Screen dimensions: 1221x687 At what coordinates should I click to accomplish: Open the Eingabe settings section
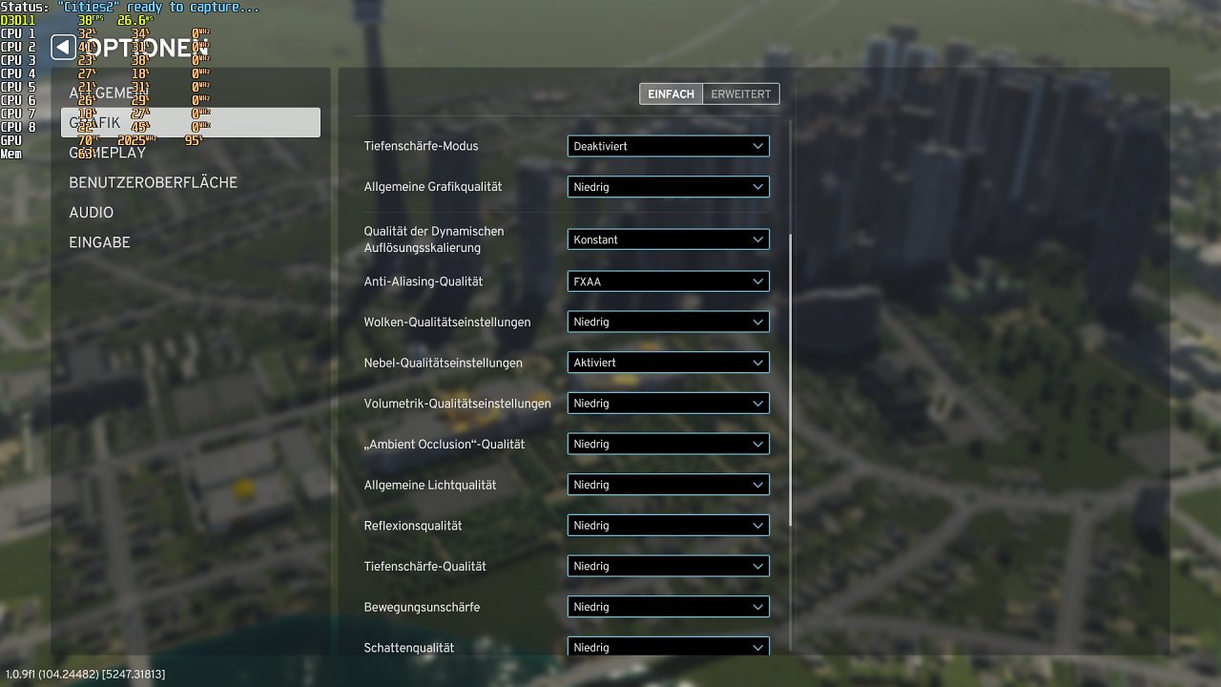(x=191, y=242)
